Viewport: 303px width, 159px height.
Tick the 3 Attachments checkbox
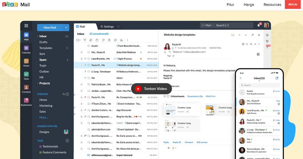click(168, 96)
